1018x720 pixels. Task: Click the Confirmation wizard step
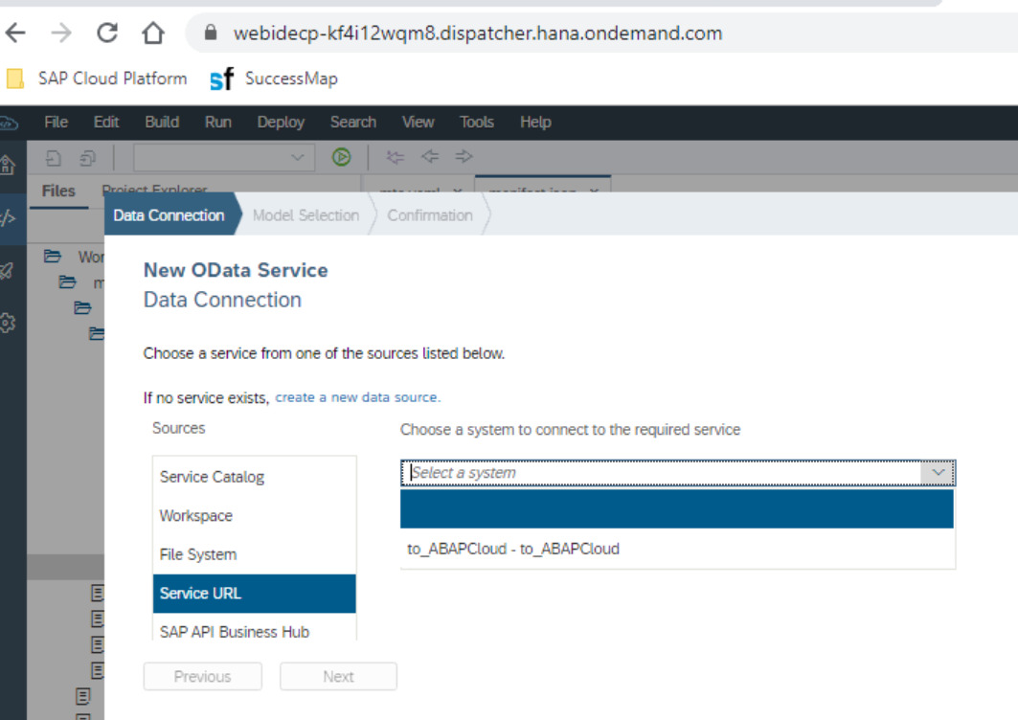pos(430,214)
